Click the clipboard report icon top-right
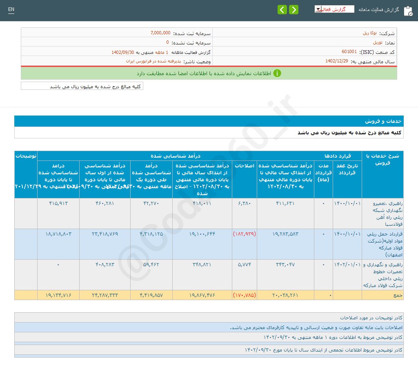 coord(408,11)
